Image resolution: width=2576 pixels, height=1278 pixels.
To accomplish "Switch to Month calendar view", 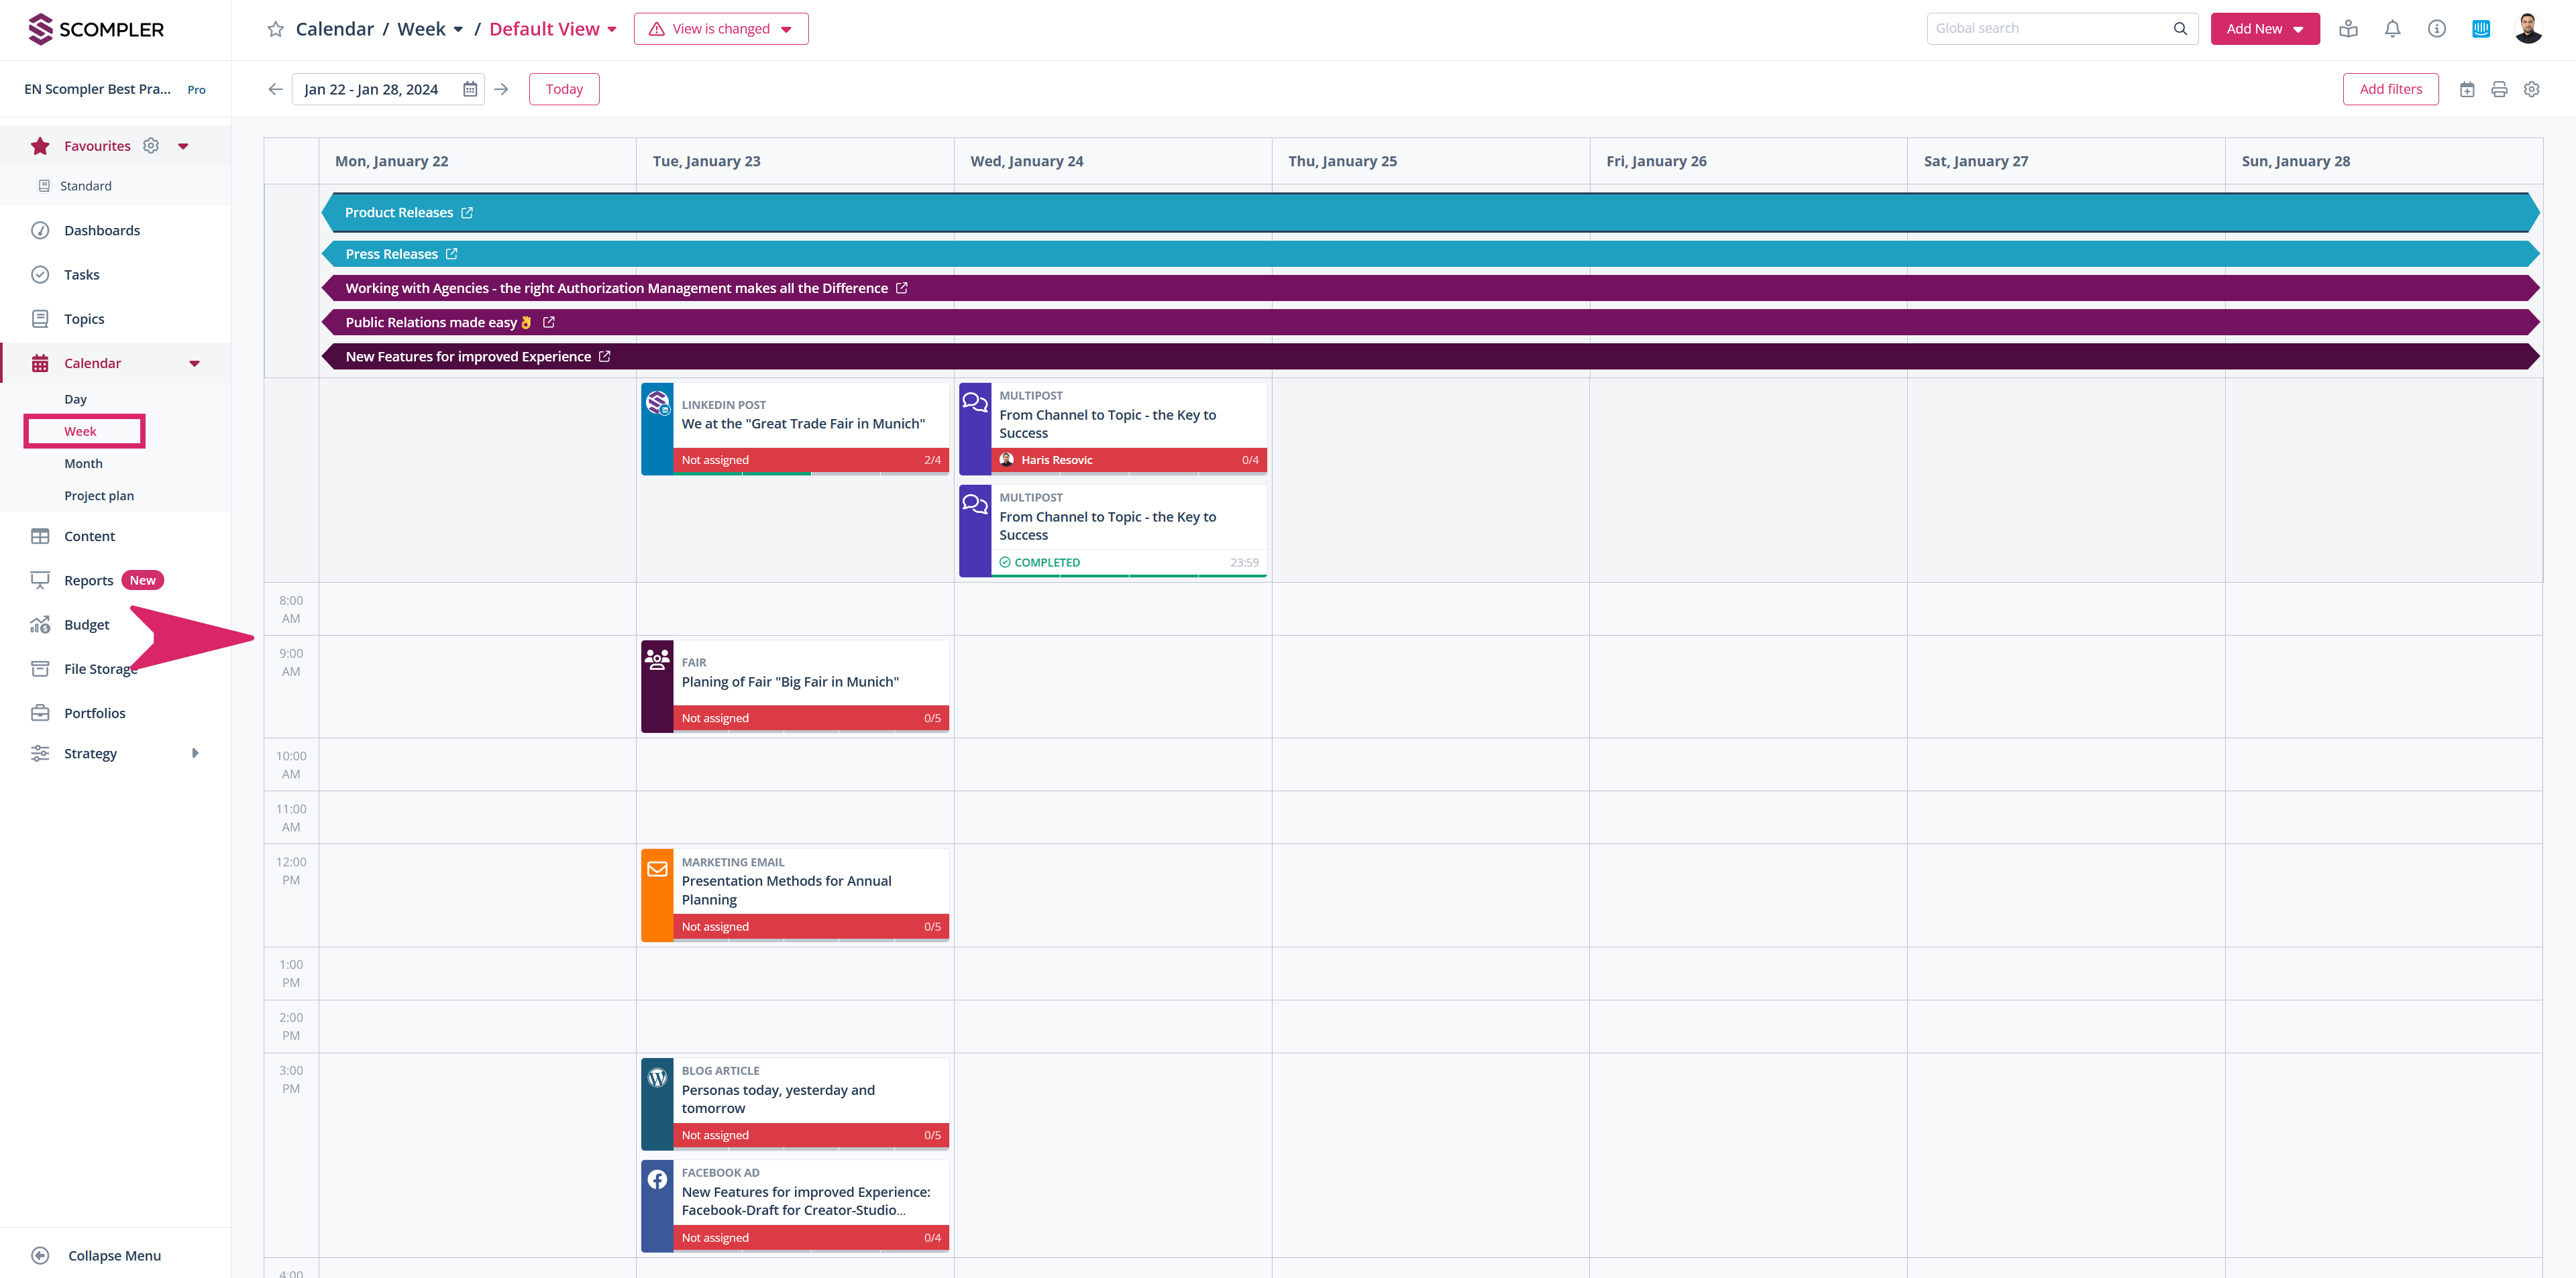I will pyautogui.click(x=83, y=463).
